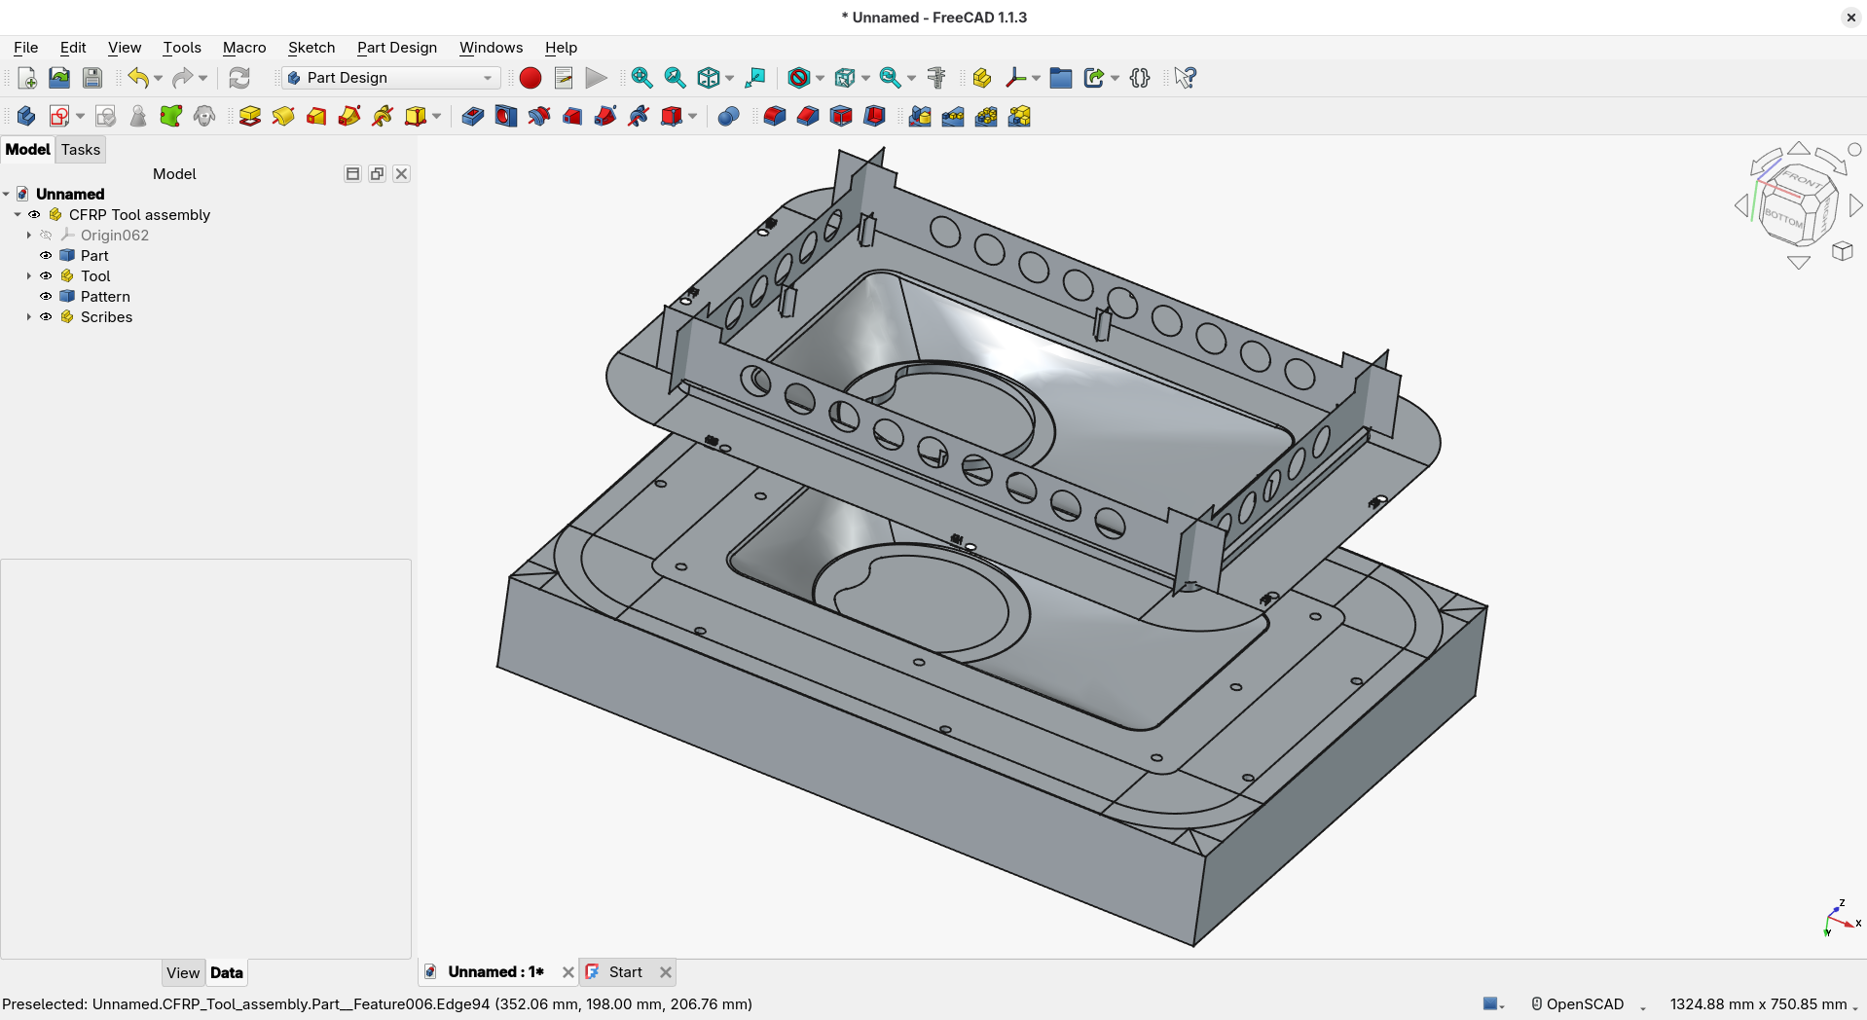Open the draw style dropdown arrow

tap(820, 78)
